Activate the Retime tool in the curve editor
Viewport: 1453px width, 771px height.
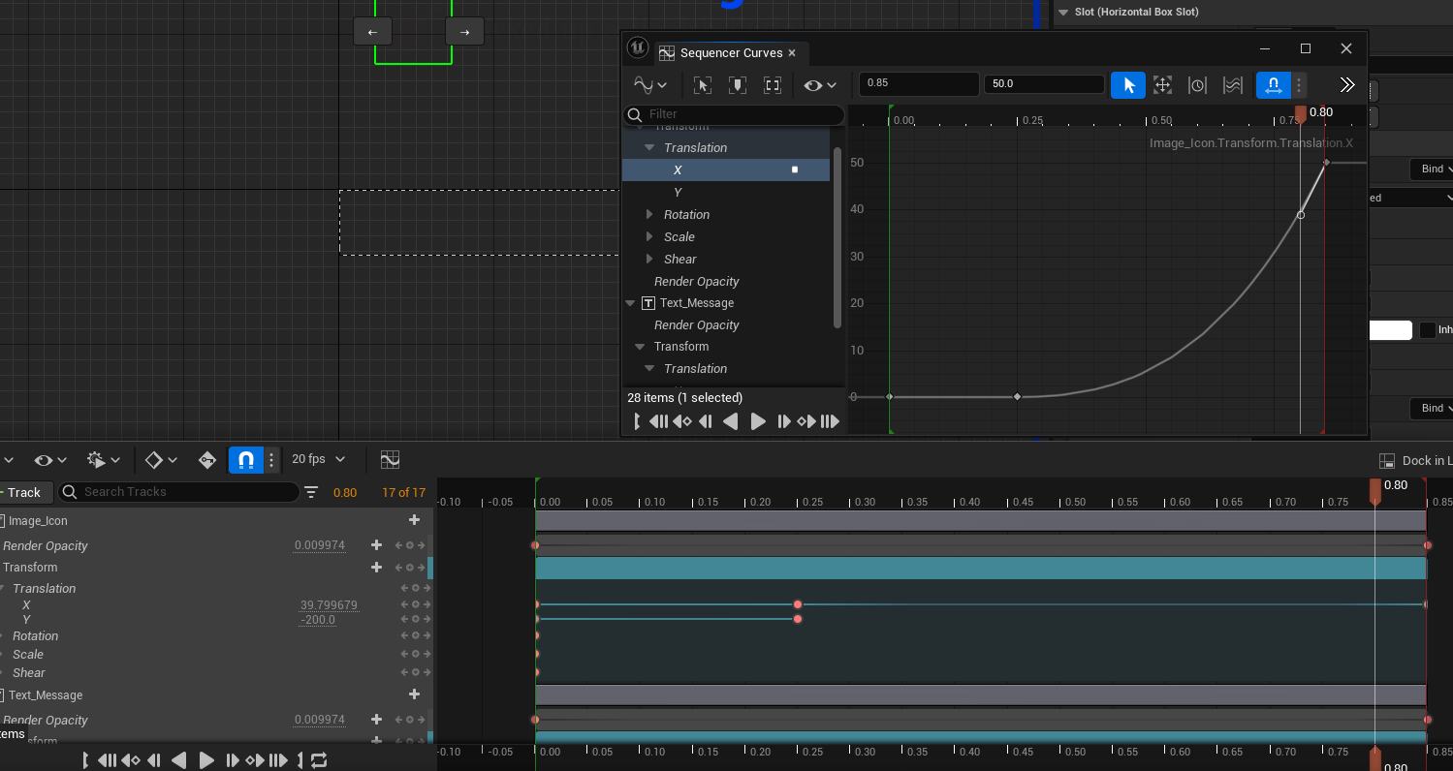1197,85
